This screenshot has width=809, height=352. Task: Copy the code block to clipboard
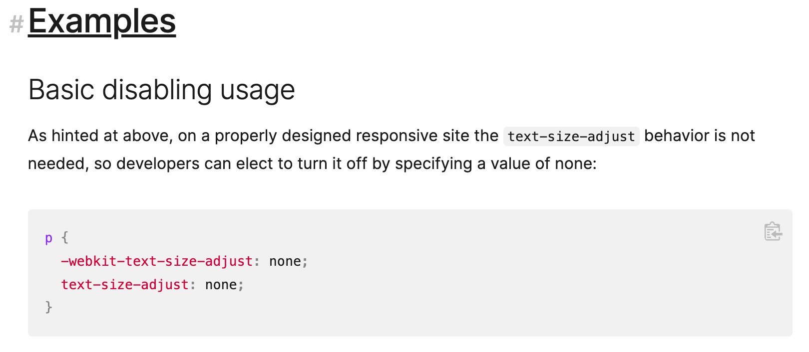tap(773, 231)
